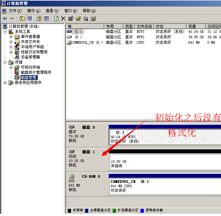Click the 磁盘 1 动态 disk label
Viewport: 221px width, 216px height.
pyautogui.click(x=87, y=160)
